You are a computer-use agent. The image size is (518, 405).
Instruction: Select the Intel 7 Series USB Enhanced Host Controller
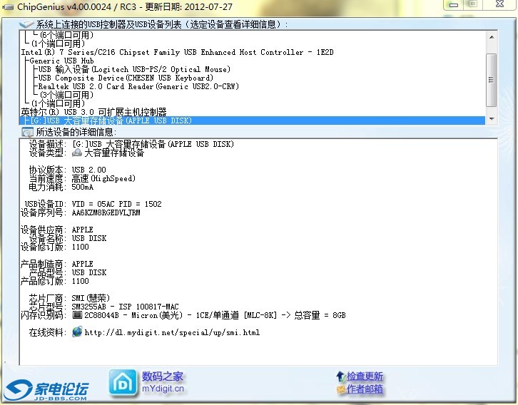pos(177,52)
